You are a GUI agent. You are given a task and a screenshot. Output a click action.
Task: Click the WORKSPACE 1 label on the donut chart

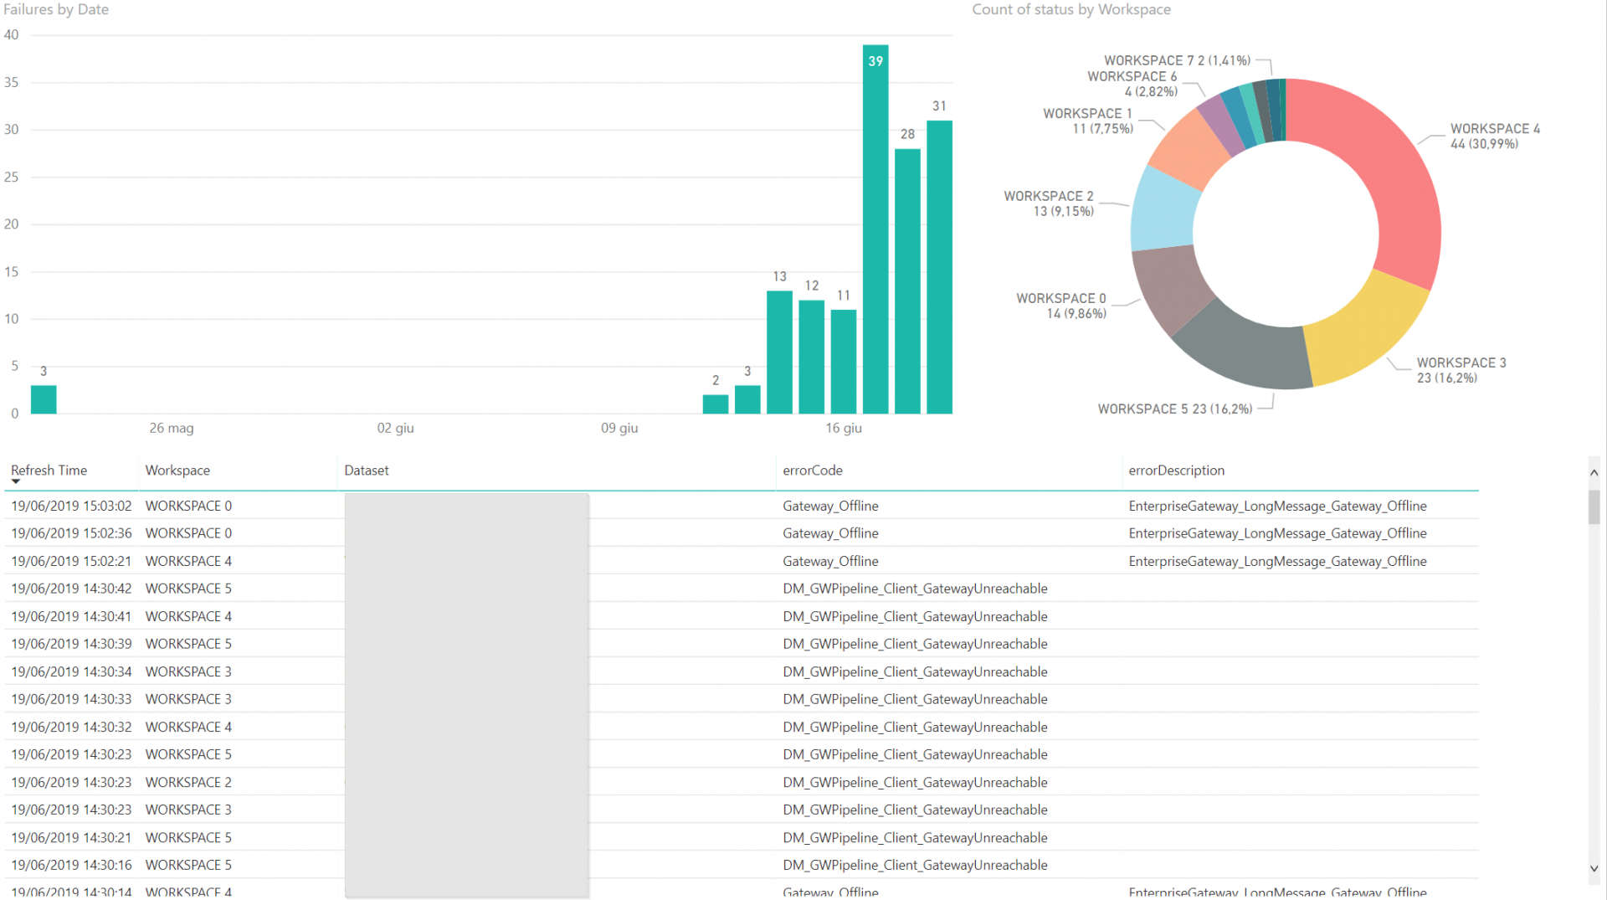point(1088,121)
